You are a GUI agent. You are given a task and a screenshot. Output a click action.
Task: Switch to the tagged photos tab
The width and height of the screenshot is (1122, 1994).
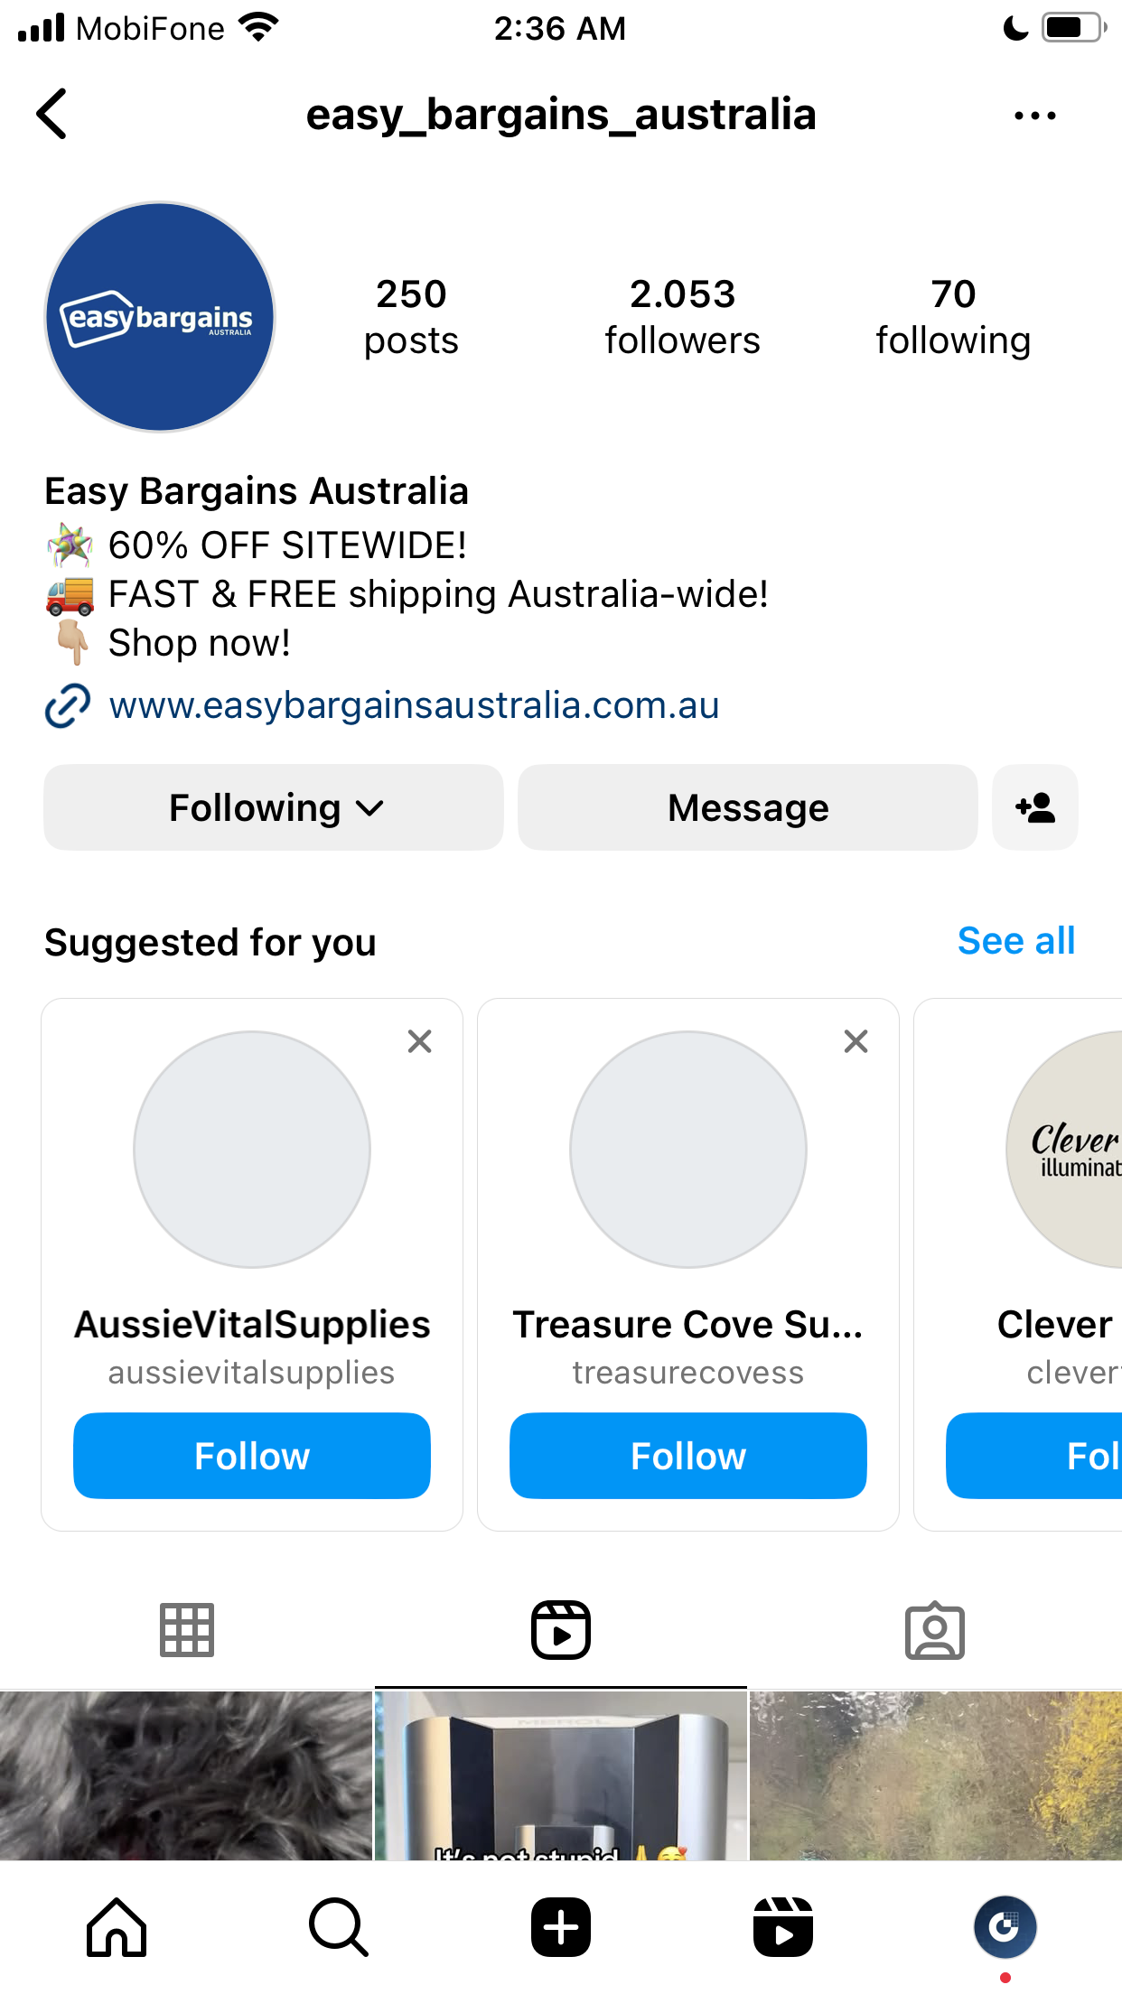(935, 1630)
